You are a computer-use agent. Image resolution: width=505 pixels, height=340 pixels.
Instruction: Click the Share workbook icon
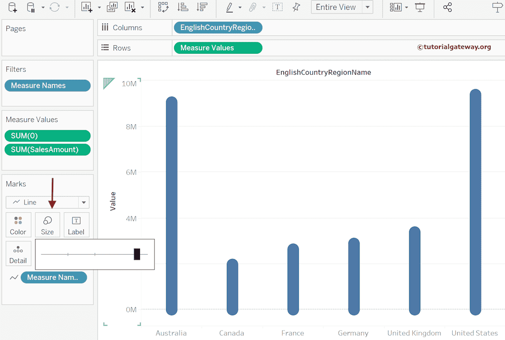point(447,7)
